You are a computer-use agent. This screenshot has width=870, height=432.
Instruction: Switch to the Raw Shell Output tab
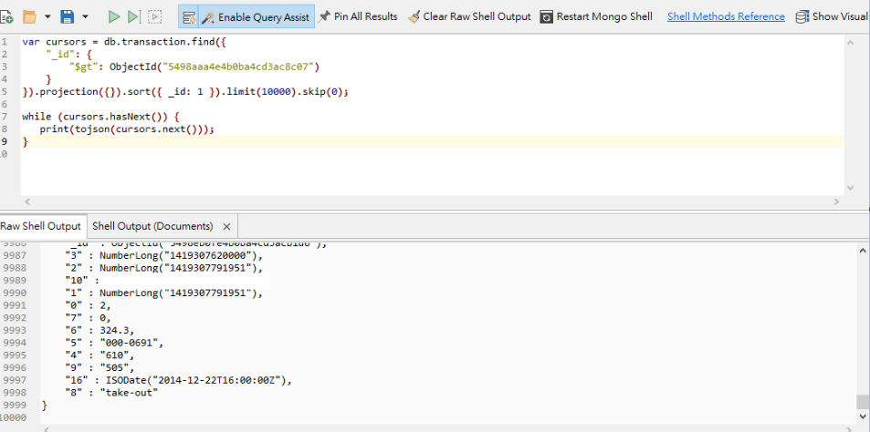click(x=40, y=226)
